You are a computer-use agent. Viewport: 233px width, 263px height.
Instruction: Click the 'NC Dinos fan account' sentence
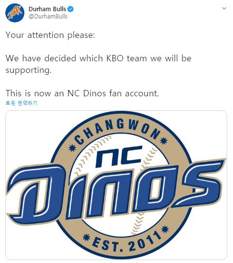click(82, 93)
